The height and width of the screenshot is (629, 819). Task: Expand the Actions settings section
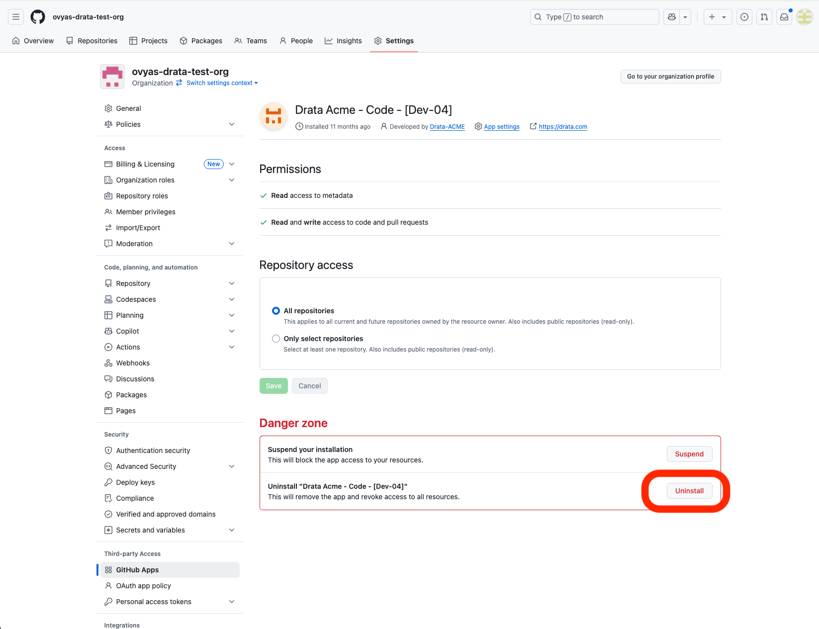(232, 347)
